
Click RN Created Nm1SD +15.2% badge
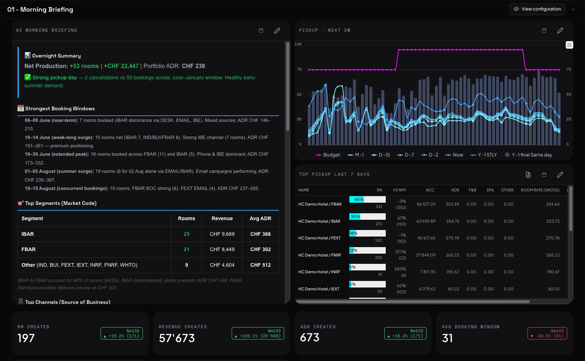pos(122,333)
